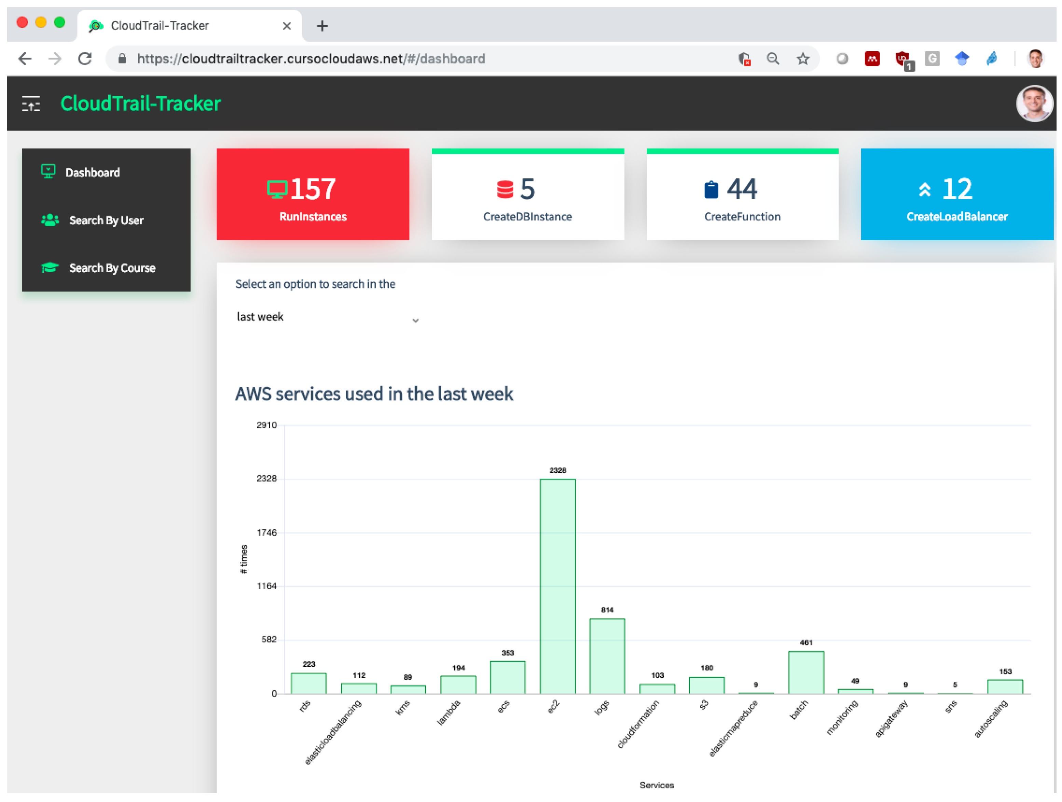Click the CreateFunction clipboard icon
Image resolution: width=1062 pixels, height=802 pixels.
tap(711, 189)
